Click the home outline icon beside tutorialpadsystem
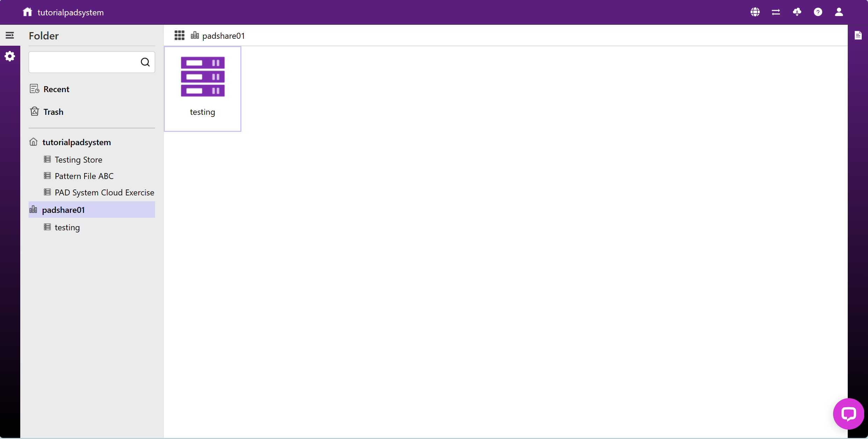The width and height of the screenshot is (868, 439). (33, 142)
